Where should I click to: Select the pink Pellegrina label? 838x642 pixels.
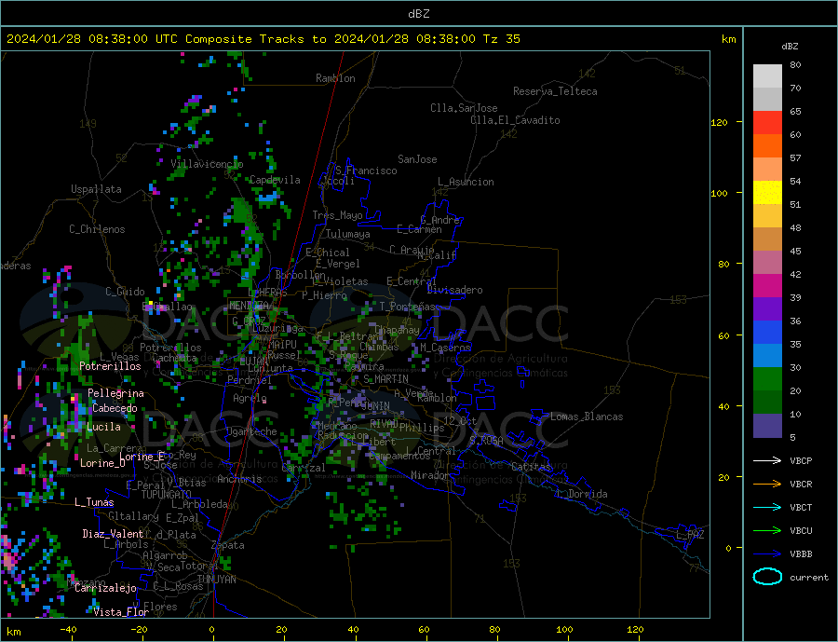(x=116, y=393)
